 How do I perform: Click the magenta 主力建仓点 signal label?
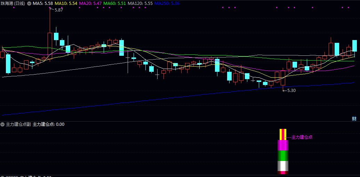302,137
